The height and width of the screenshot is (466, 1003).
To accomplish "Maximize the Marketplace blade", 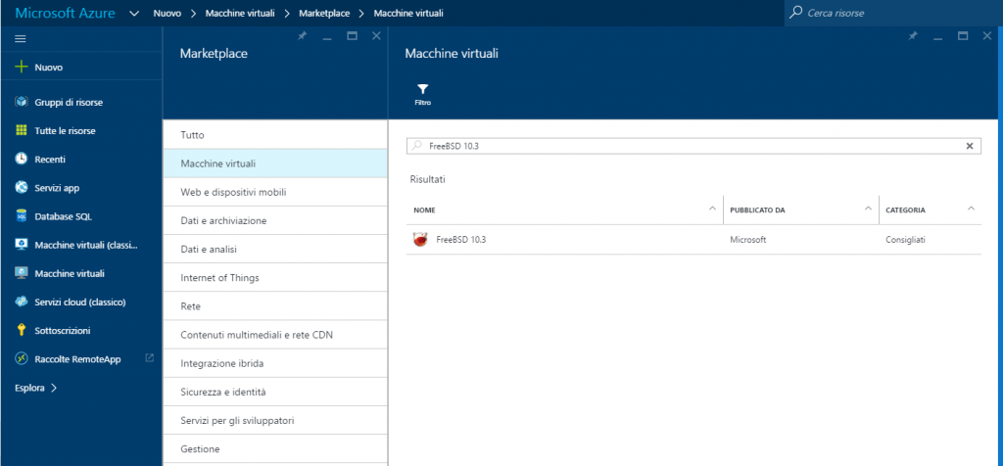I will [352, 36].
